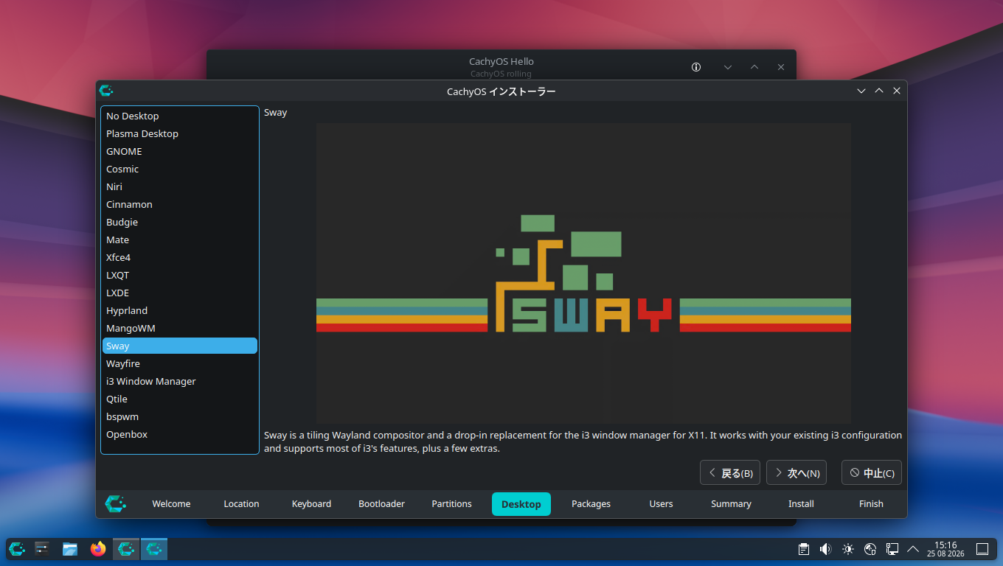Click the CachyOS installer title bar icon
The height and width of the screenshot is (566, 1003).
106,91
